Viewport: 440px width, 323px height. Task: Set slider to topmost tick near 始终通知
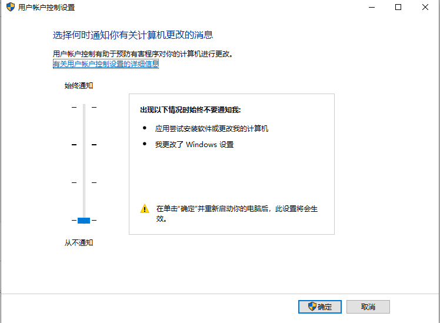tap(84, 107)
